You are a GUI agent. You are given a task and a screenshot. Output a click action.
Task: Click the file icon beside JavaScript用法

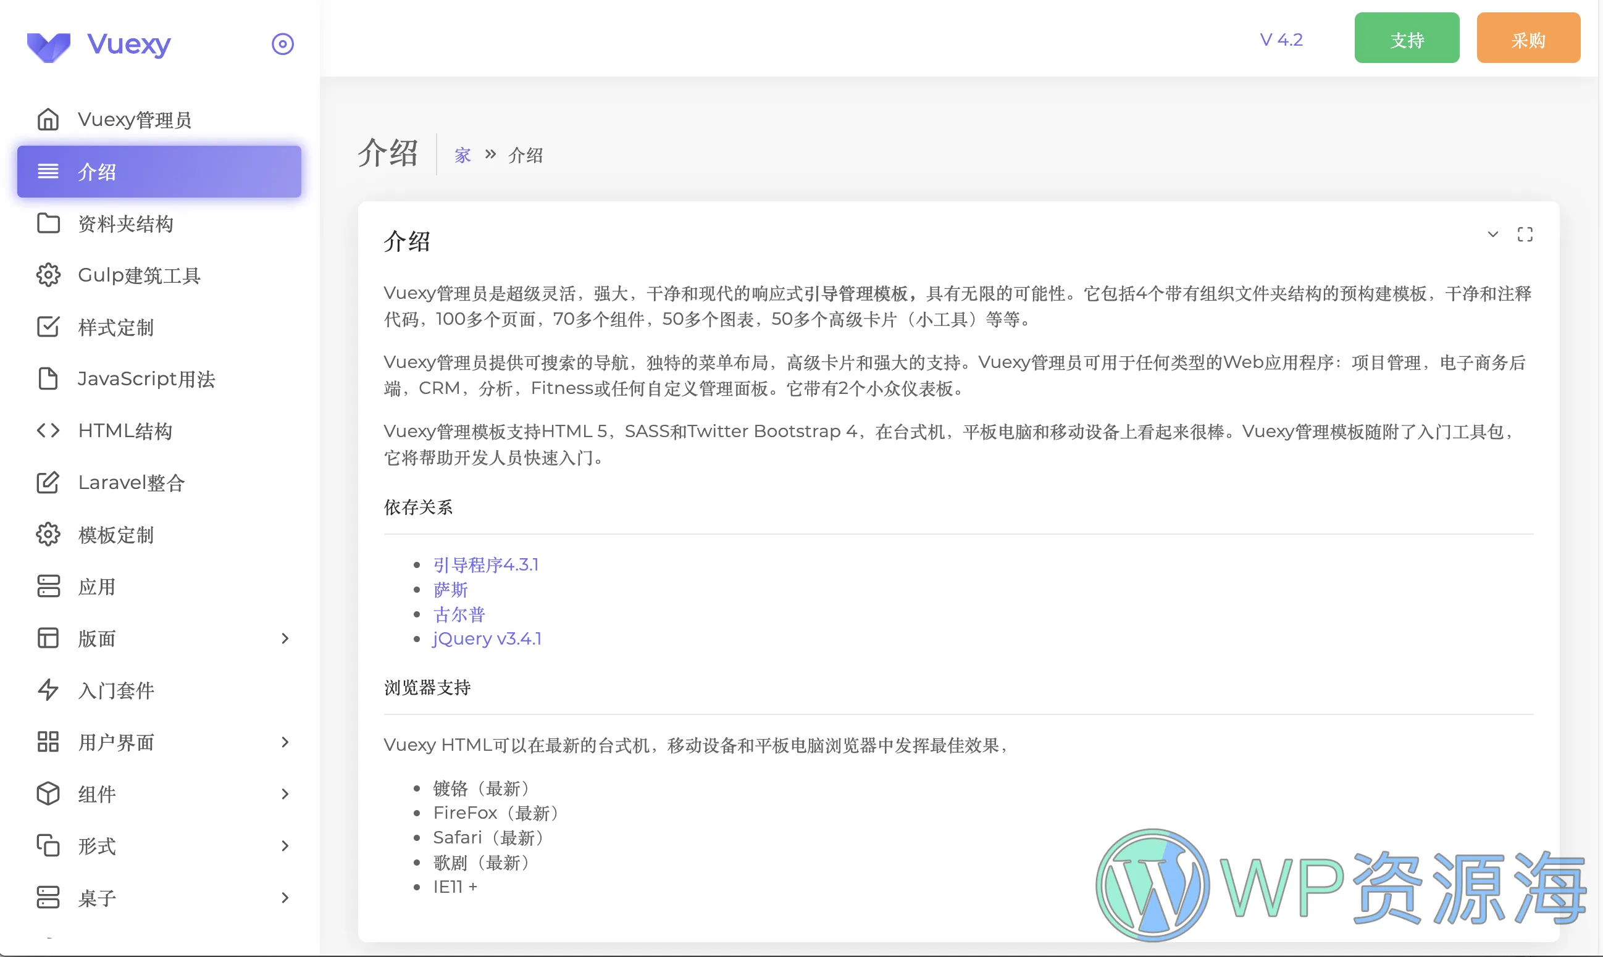48,378
